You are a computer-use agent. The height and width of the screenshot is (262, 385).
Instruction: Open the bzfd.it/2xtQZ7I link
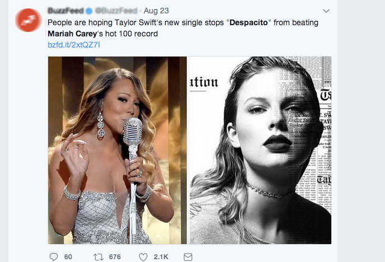pos(73,45)
